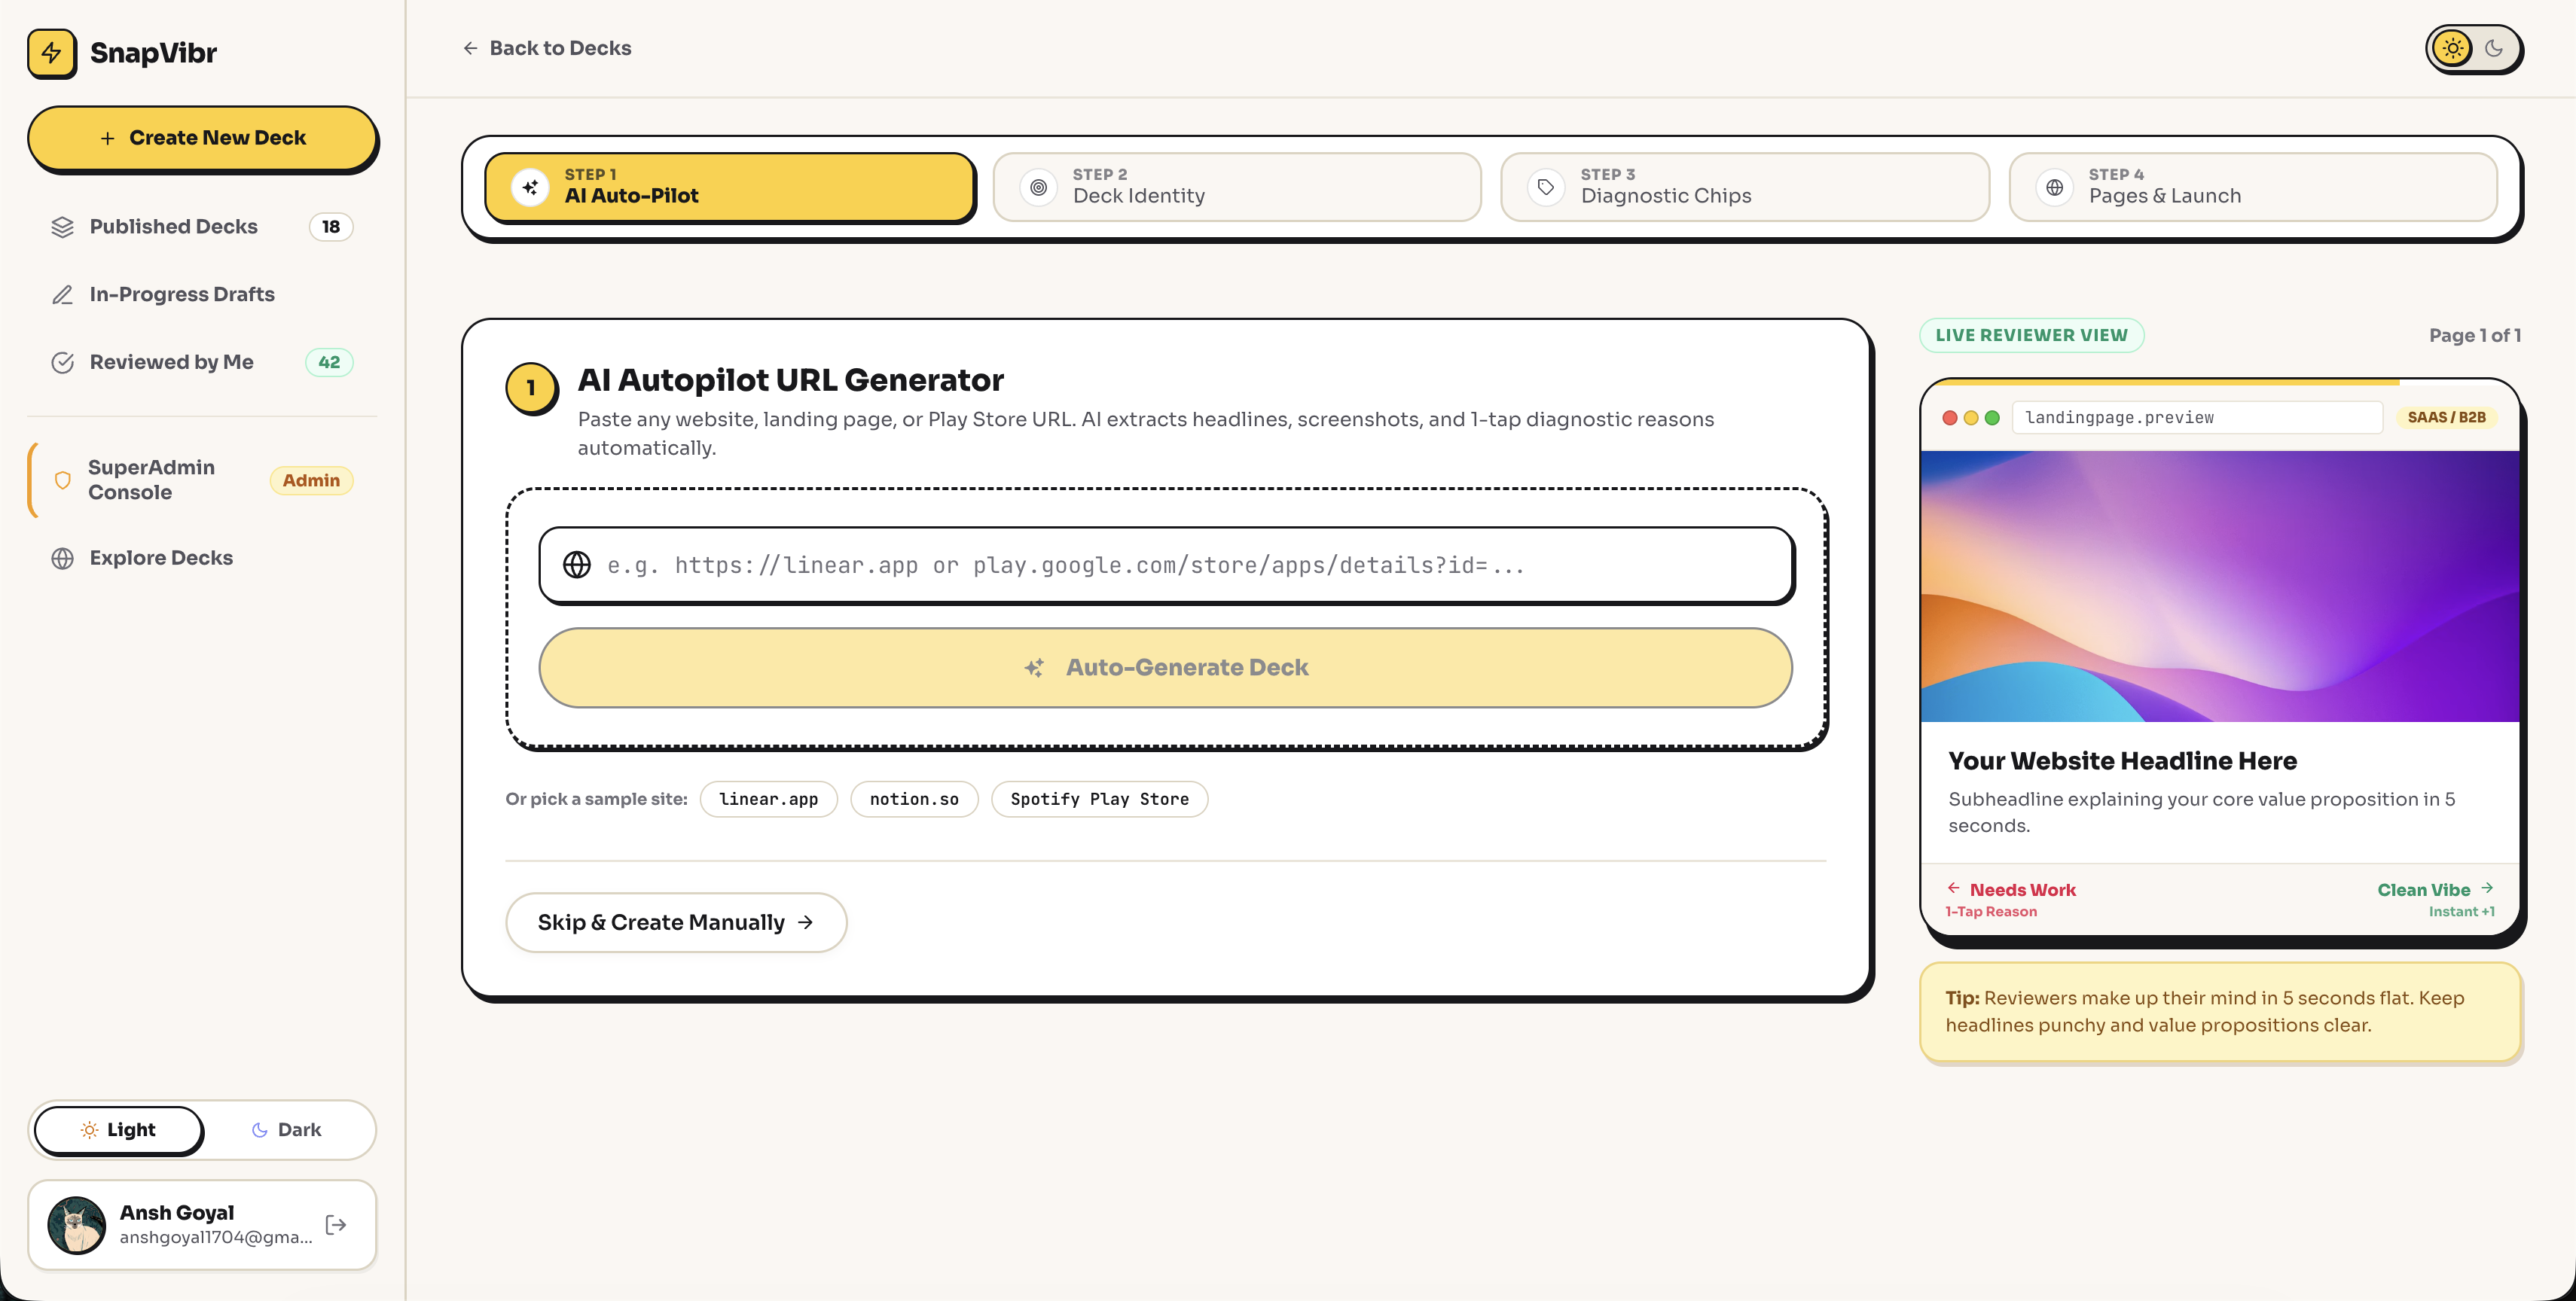Click the Reviewed by Me check icon
The image size is (2576, 1301).
(x=63, y=363)
